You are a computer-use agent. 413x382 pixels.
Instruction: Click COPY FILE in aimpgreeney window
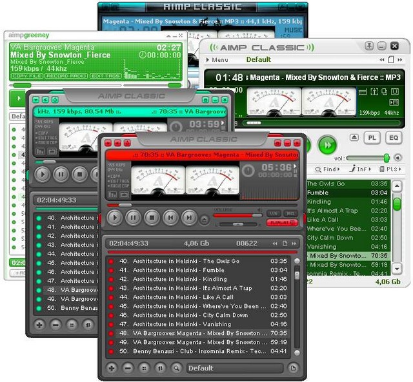[26, 76]
